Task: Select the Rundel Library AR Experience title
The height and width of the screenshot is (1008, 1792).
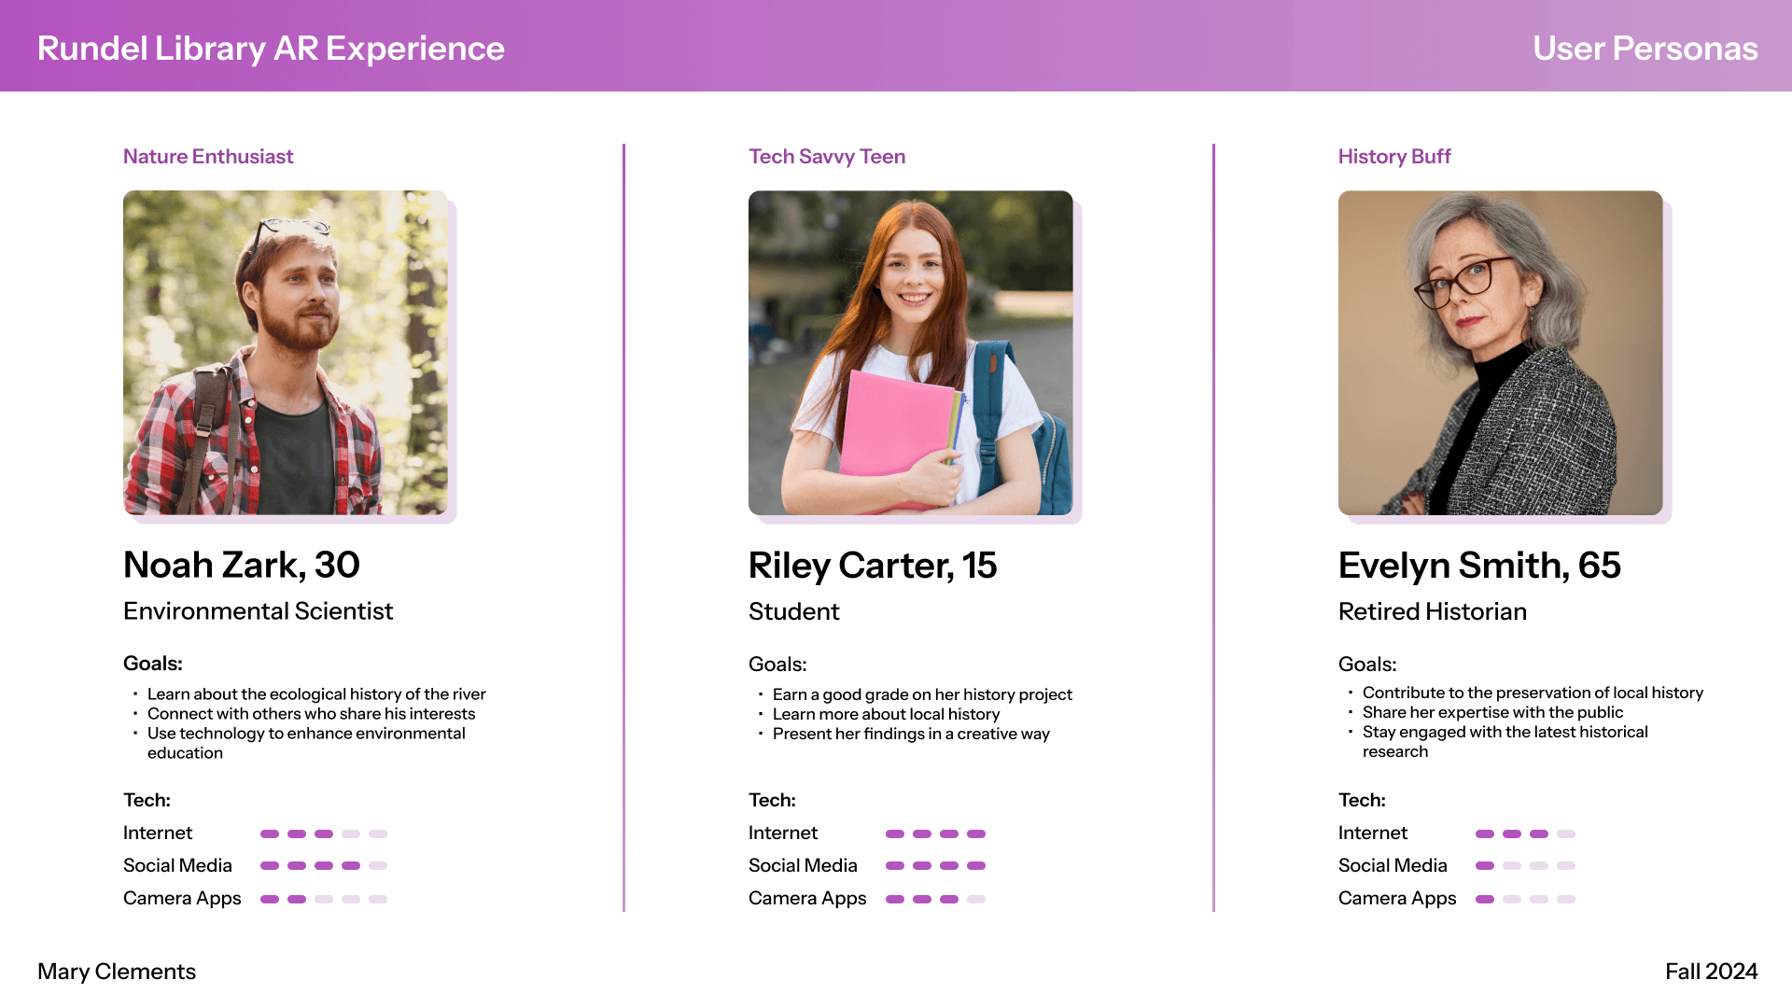Action: point(271,49)
